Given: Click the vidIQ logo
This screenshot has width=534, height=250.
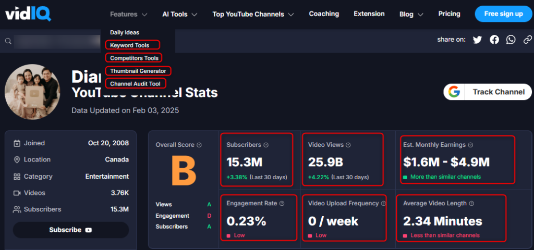Looking at the screenshot, I should click(x=28, y=14).
